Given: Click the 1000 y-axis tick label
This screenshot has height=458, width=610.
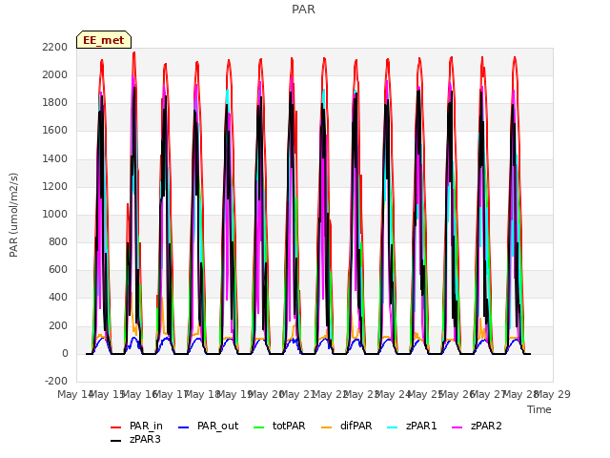Looking at the screenshot, I should click(55, 214).
